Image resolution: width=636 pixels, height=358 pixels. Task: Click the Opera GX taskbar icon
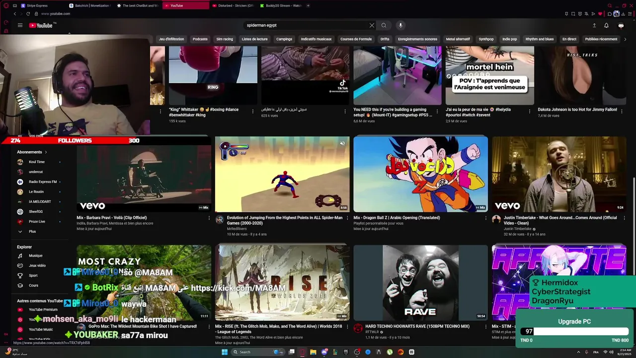[x=303, y=352]
